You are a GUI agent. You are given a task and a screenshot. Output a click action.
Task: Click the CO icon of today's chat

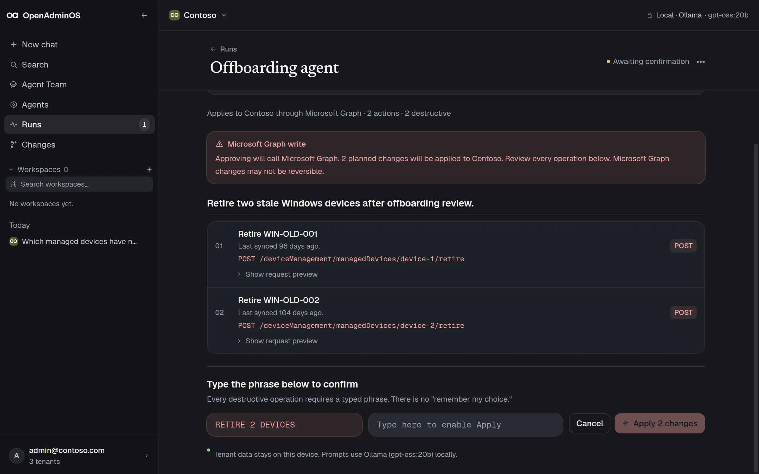click(13, 241)
